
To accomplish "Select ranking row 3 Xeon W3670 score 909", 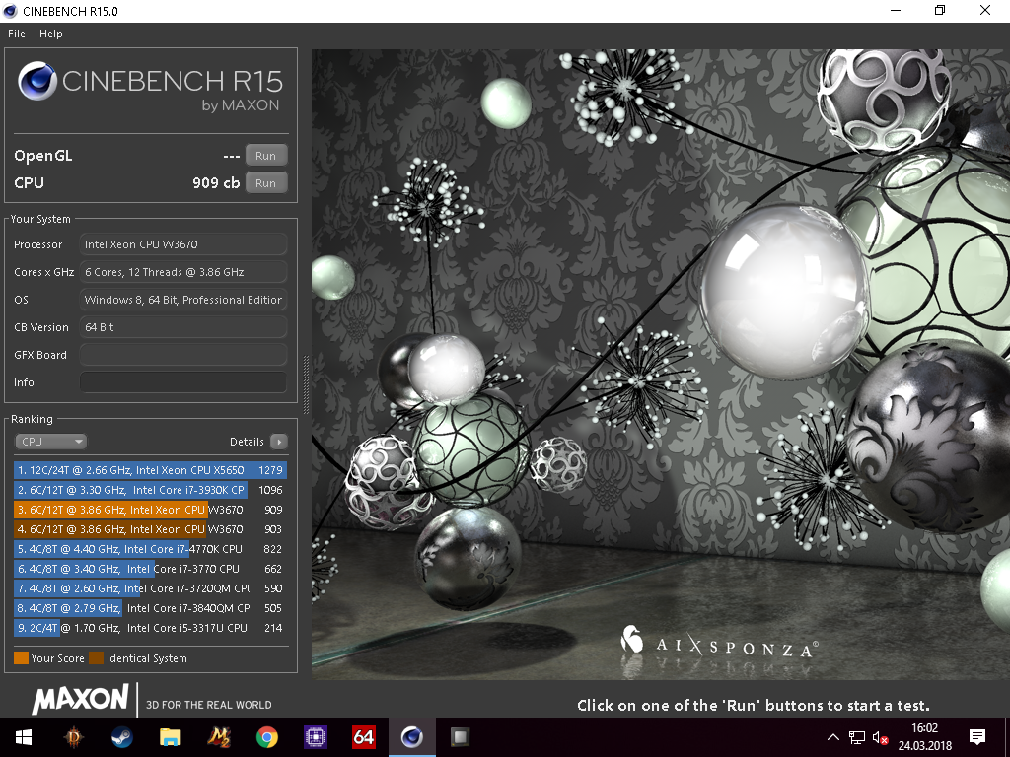I will [x=150, y=510].
